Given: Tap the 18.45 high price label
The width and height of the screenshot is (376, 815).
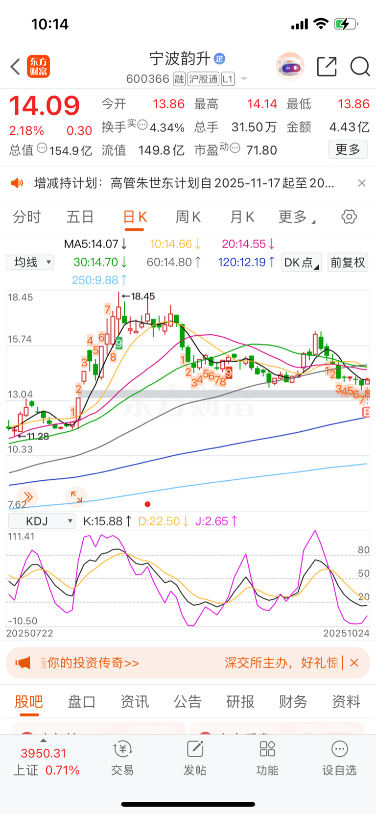Looking at the screenshot, I should click(142, 296).
